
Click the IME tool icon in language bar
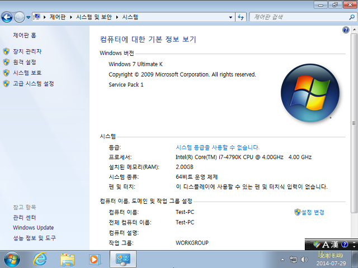(x=317, y=245)
